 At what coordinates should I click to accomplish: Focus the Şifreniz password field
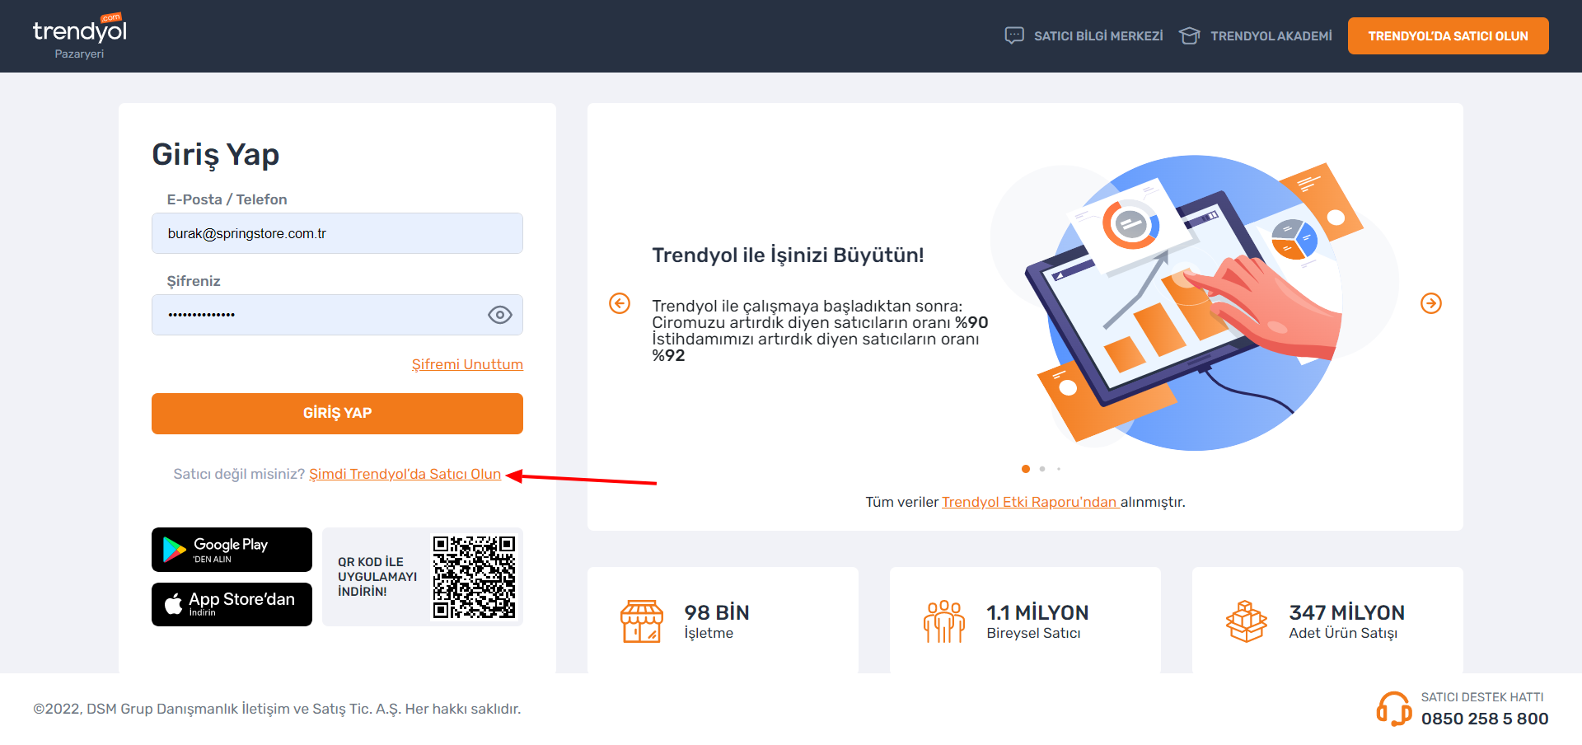pos(337,315)
